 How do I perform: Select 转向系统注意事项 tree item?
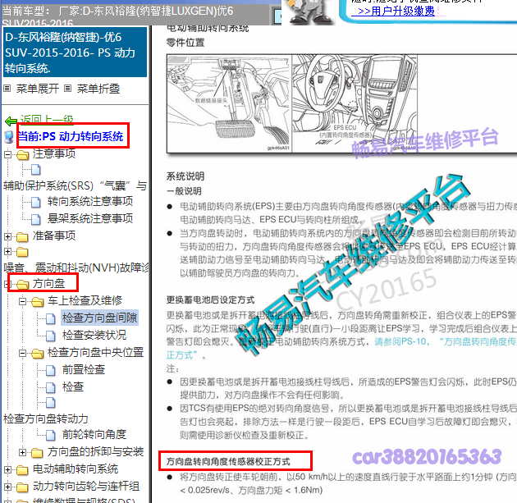coord(90,201)
